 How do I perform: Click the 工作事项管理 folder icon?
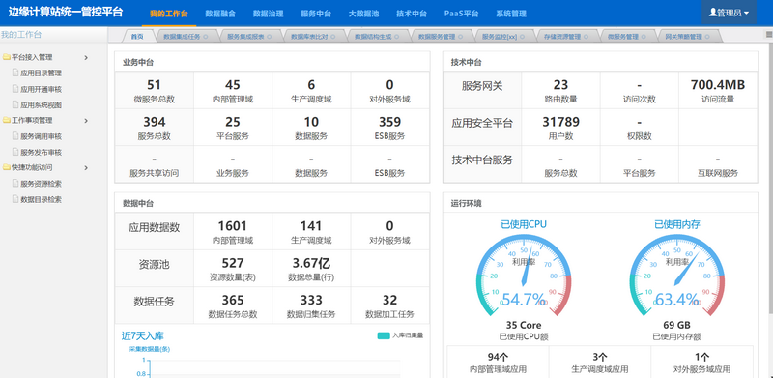(7, 121)
